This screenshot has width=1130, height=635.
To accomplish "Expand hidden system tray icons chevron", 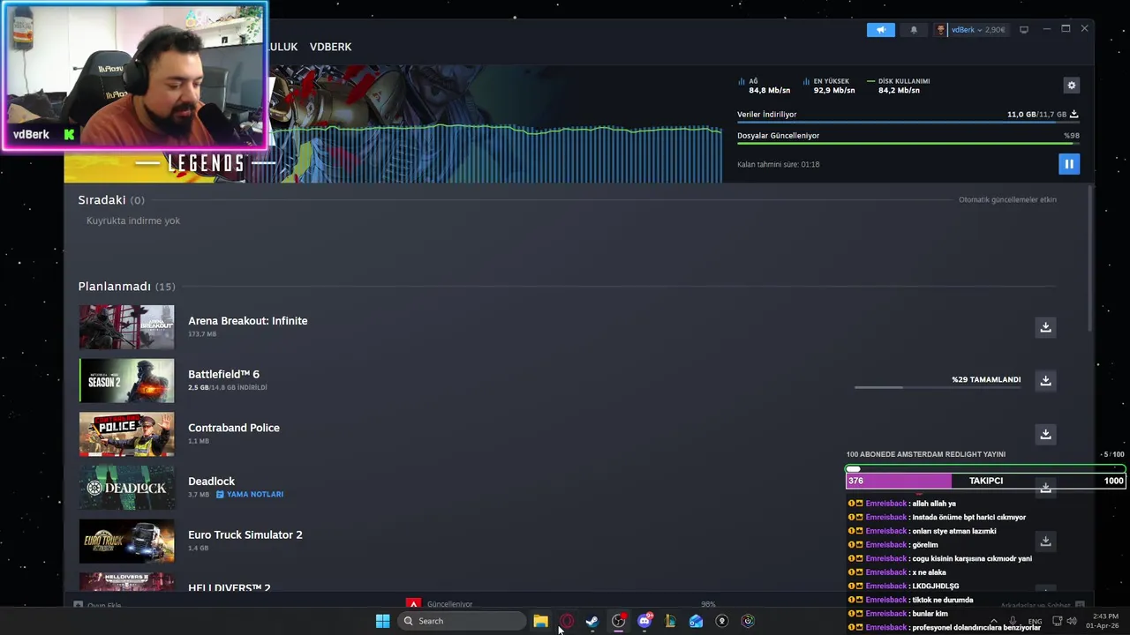I will pos(993,621).
